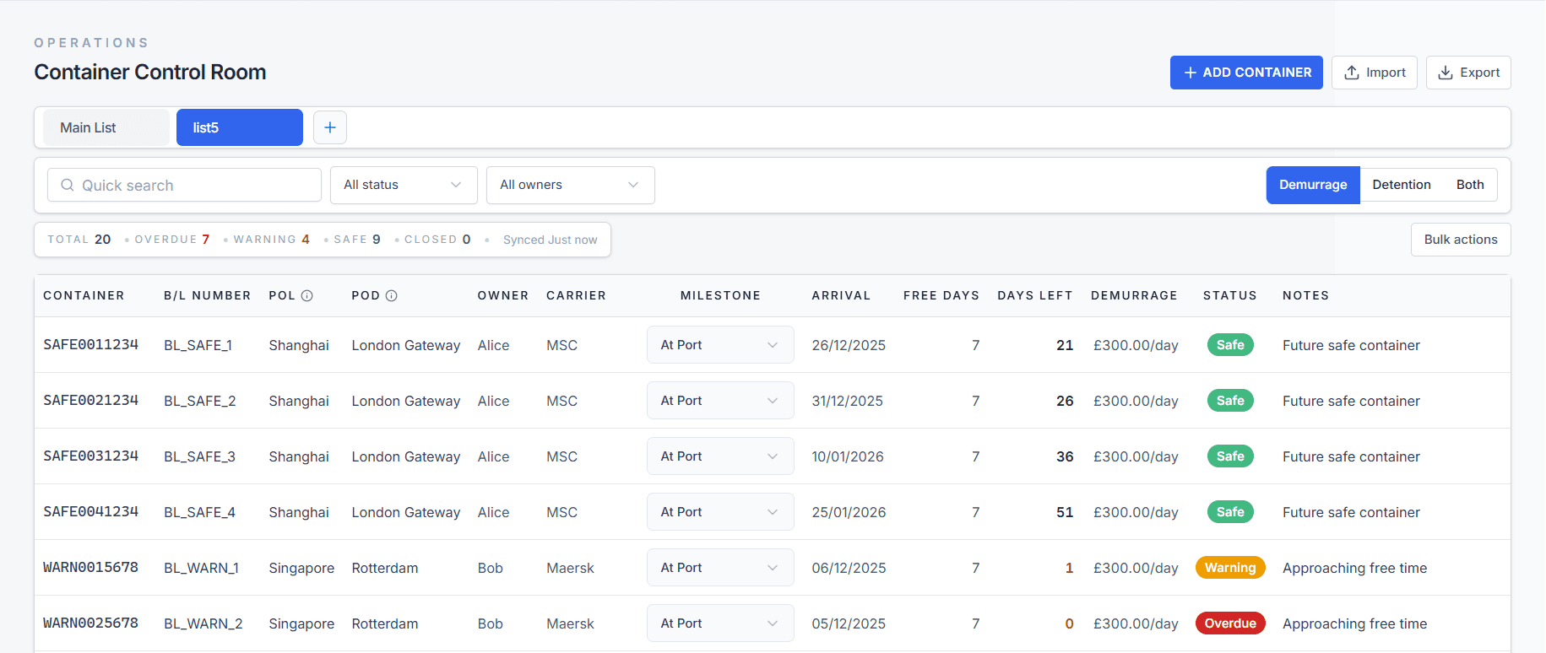Screen dimensions: 1546x653
Task: Click the Import upload icon
Action: (x=1352, y=73)
